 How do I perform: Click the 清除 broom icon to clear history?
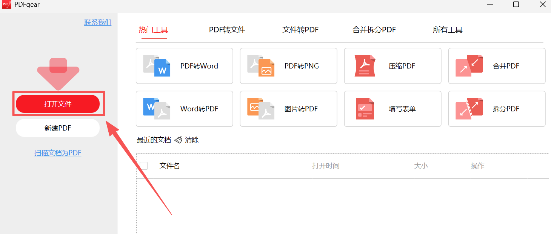178,140
